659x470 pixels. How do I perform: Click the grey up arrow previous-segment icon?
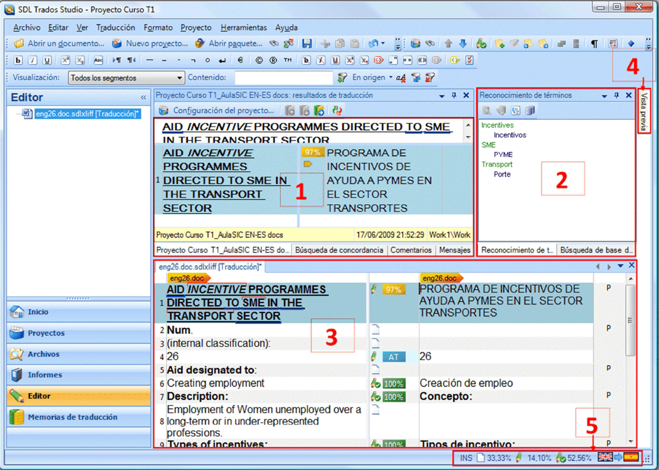tap(449, 43)
